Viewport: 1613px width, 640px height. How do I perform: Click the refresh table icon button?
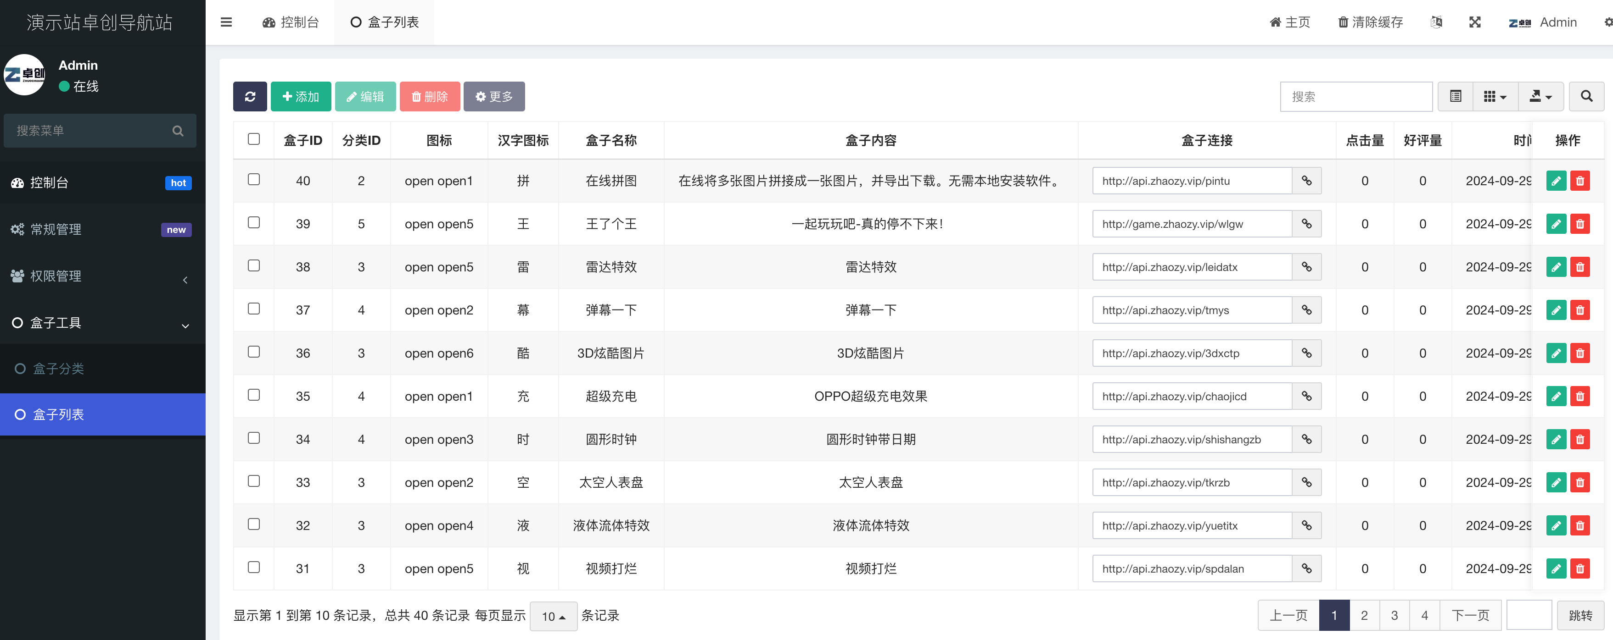[x=250, y=96]
